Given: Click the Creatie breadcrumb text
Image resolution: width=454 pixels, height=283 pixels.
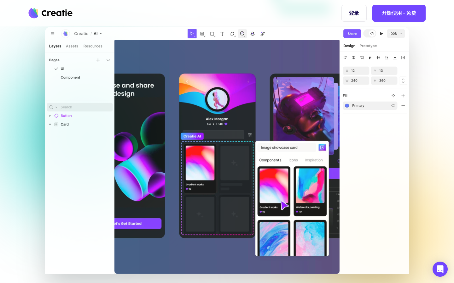Looking at the screenshot, I should 81,34.
